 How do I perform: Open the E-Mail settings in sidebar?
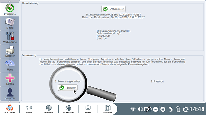coord(10,24)
